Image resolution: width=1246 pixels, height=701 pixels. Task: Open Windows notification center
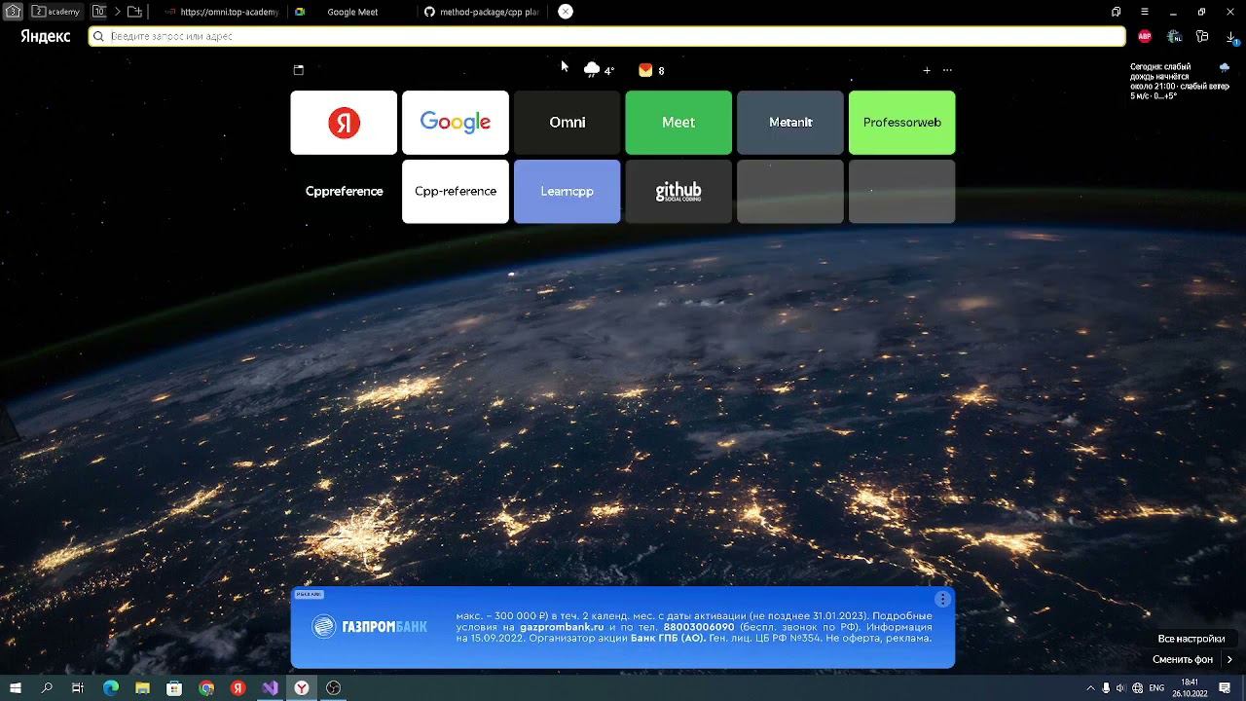1225,688
